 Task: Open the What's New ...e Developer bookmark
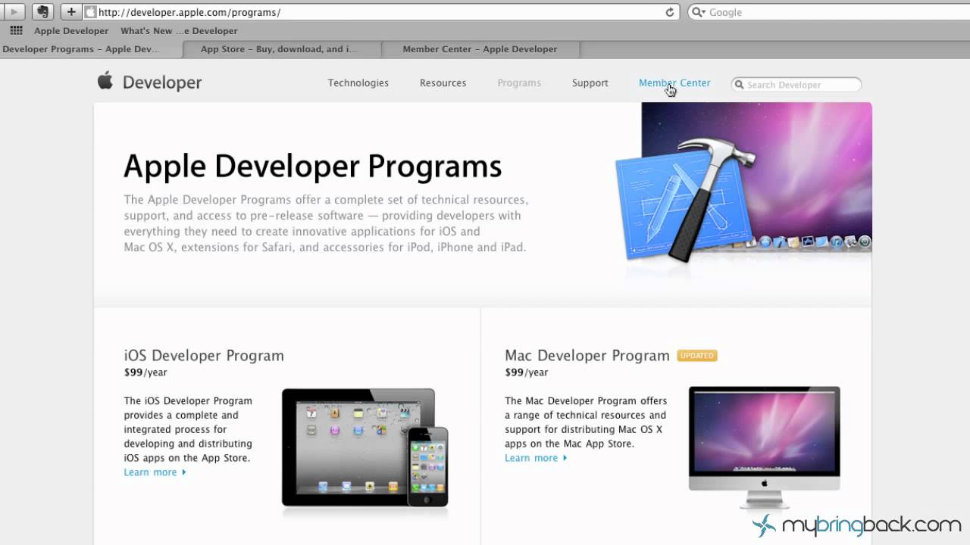179,31
